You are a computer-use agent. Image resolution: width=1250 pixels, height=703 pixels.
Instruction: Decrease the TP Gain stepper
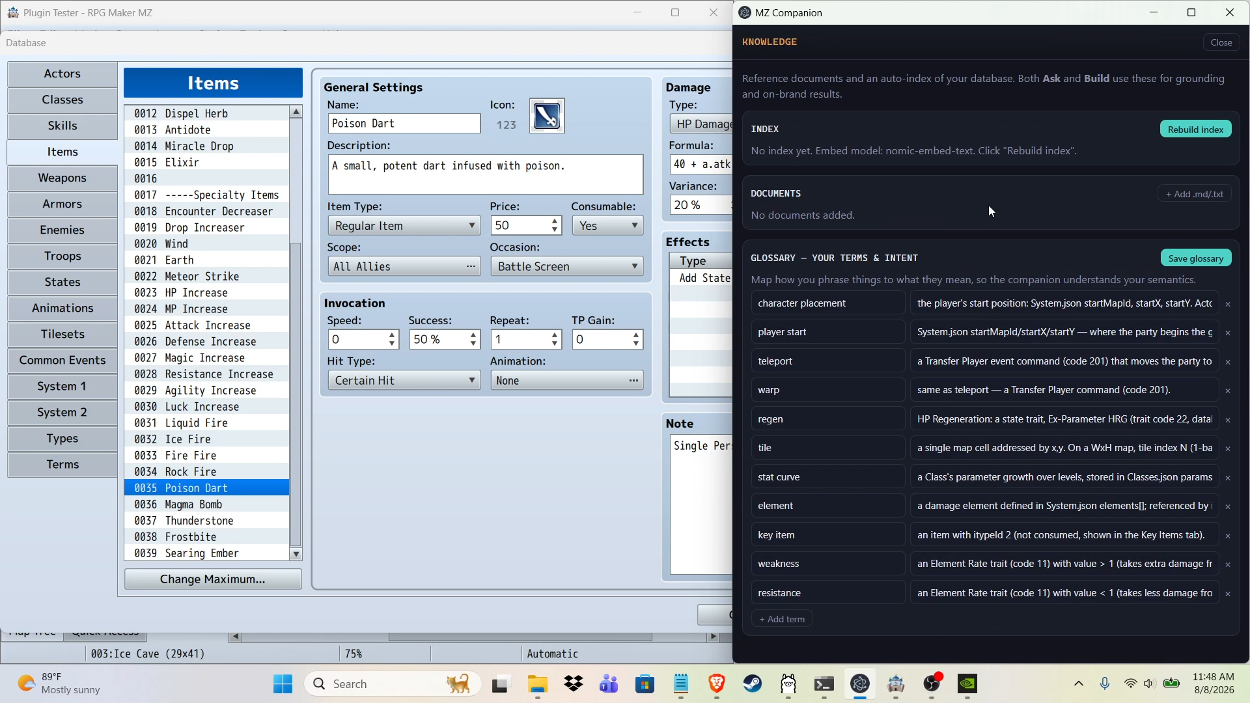point(636,344)
